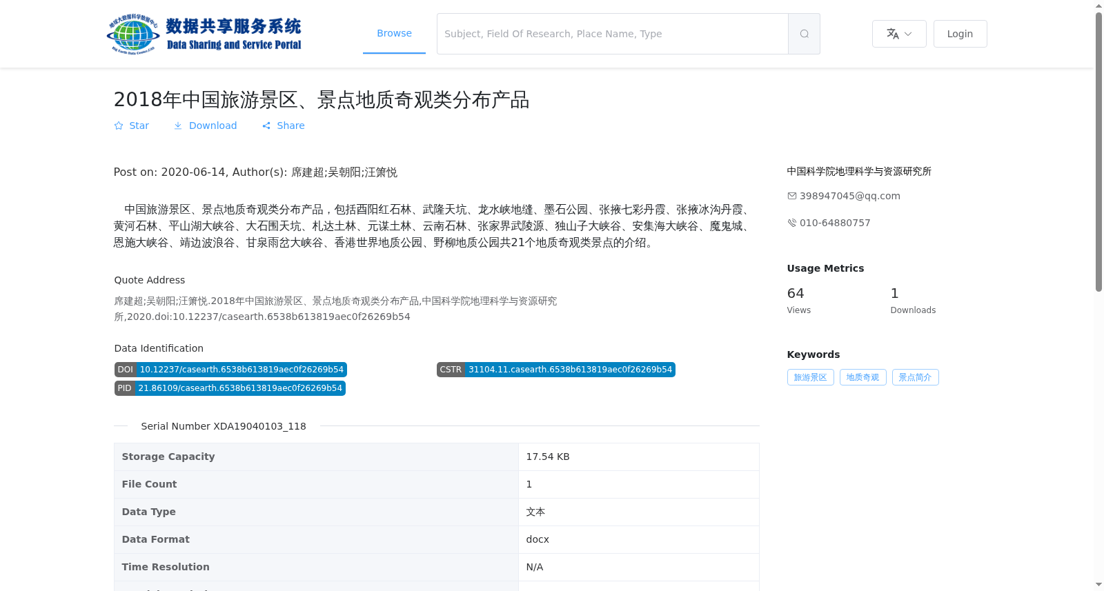Click the File Count row label
Viewport: 1104px width, 591px height.
click(149, 484)
